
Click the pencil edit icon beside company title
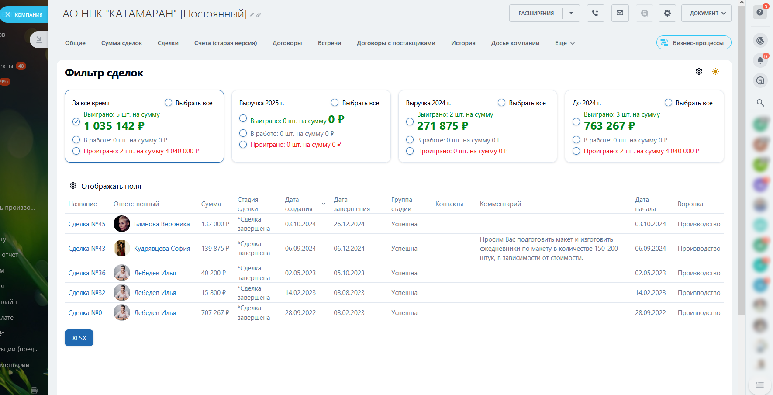pyautogui.click(x=252, y=15)
